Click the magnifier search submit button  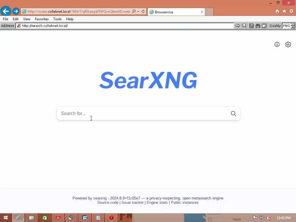(234, 113)
